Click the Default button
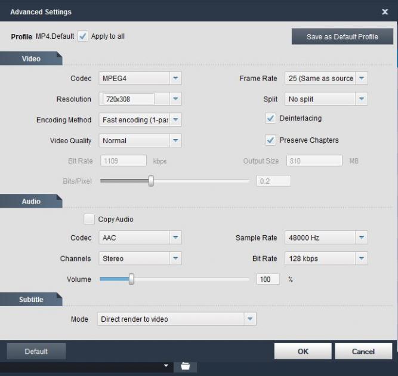398x376 pixels. click(x=36, y=352)
